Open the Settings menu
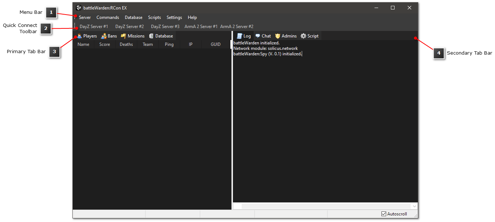The height and width of the screenshot is (222, 495). click(174, 17)
